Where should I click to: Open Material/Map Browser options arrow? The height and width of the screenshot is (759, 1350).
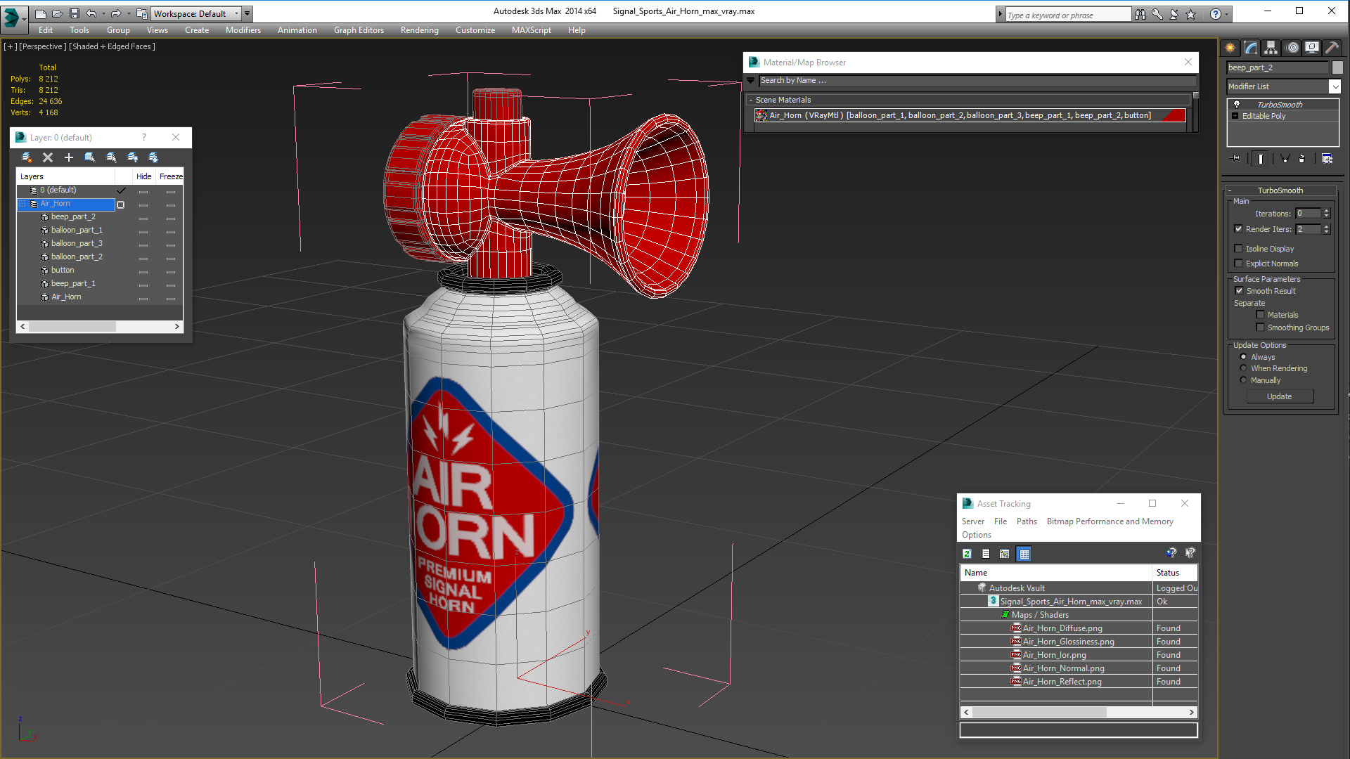pyautogui.click(x=750, y=81)
